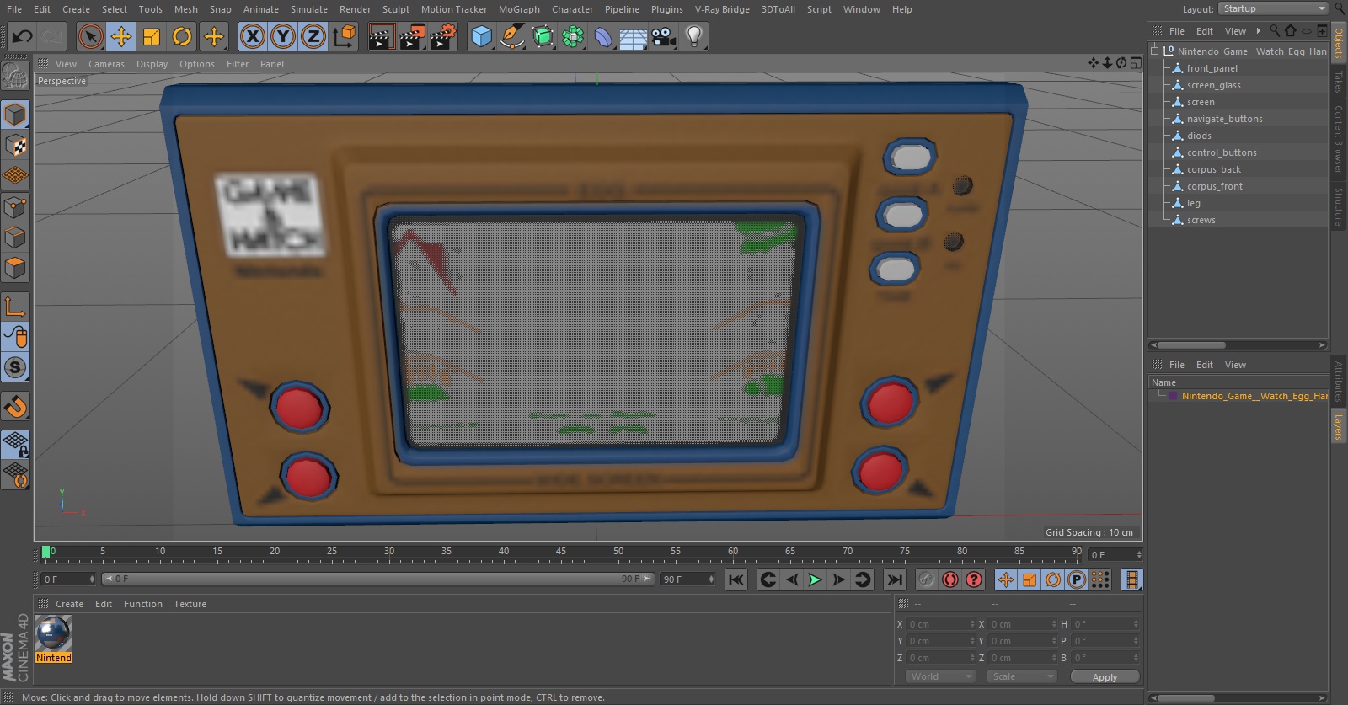Click the current frame field 0 F
This screenshot has width=1348, height=705.
pos(68,579)
